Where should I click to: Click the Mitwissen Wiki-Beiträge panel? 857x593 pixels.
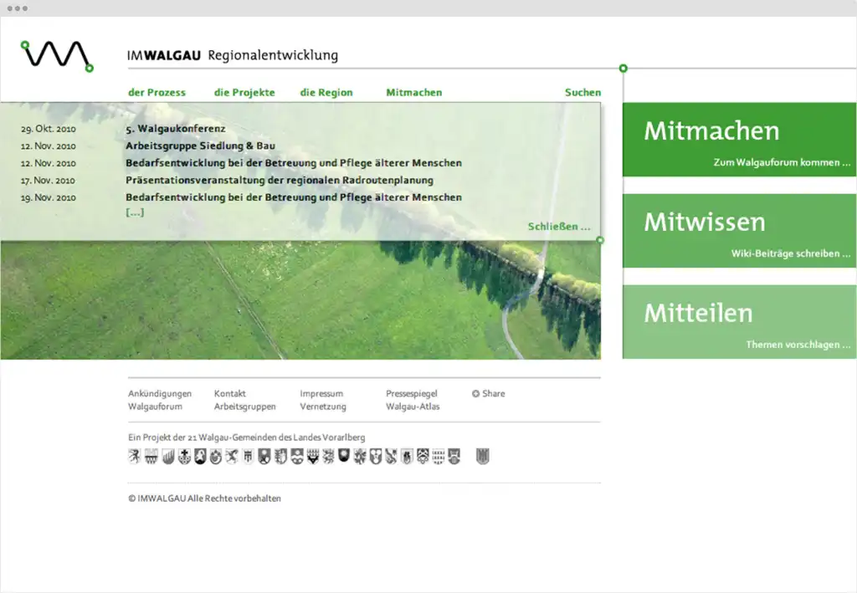(x=739, y=230)
